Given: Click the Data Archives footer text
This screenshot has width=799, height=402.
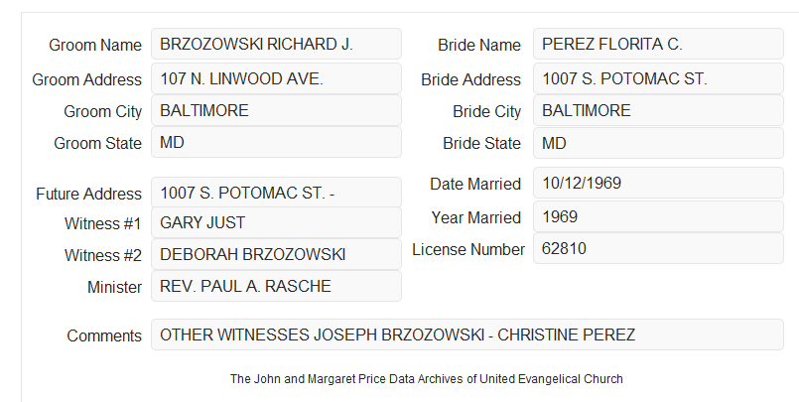Looking at the screenshot, I should click(x=427, y=379).
